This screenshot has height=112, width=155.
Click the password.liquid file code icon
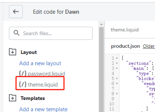(23, 74)
